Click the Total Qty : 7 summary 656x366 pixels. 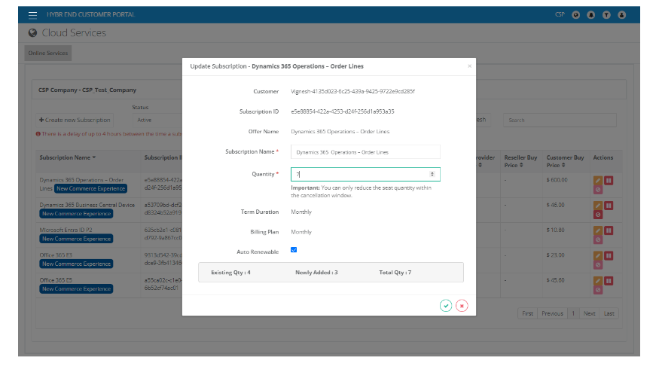click(x=395, y=273)
